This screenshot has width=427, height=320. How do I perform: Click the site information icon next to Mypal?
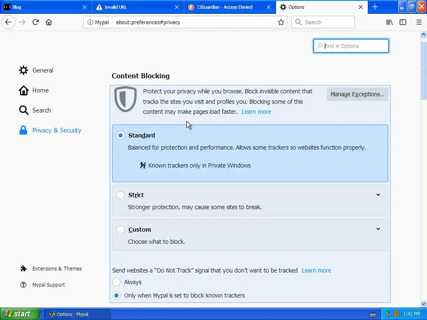pos(90,22)
